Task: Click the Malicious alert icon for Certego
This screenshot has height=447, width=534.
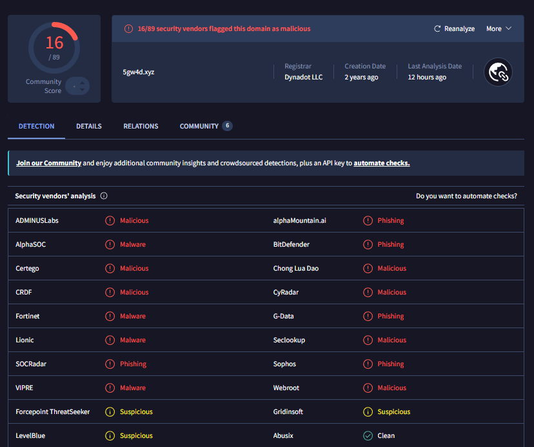Action: point(110,268)
